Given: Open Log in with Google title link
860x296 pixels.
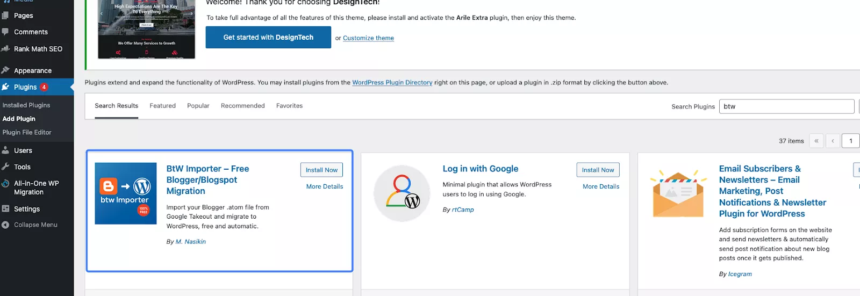Looking at the screenshot, I should click(481, 169).
